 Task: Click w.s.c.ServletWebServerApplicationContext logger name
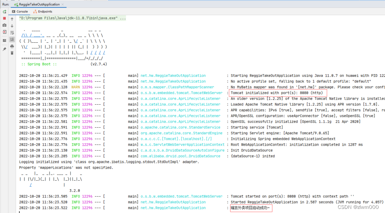182,144
